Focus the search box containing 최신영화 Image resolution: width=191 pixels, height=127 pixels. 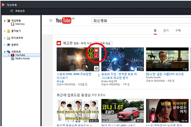pyautogui.click(x=141, y=21)
